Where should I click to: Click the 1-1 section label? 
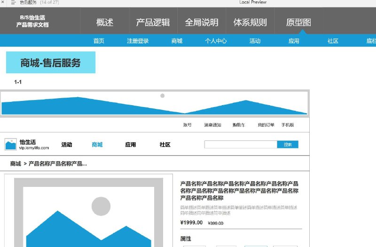(x=18, y=82)
